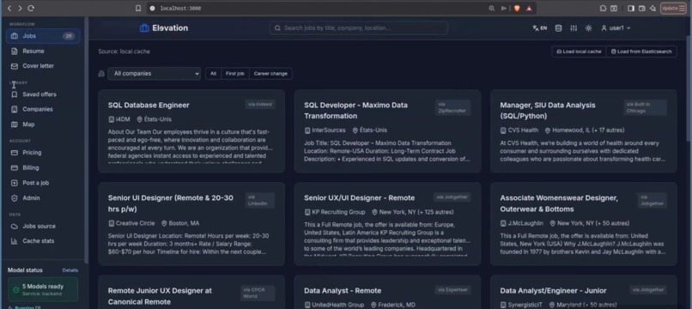Click the I4DM company name

(123, 119)
